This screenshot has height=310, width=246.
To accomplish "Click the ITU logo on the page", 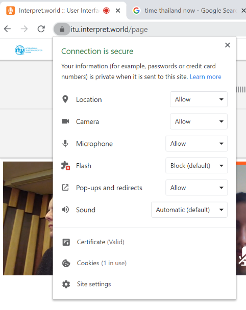I will (29, 50).
